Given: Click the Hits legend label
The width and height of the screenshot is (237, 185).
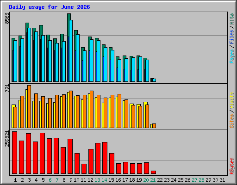Looking at the screenshot, I should tap(232, 19).
